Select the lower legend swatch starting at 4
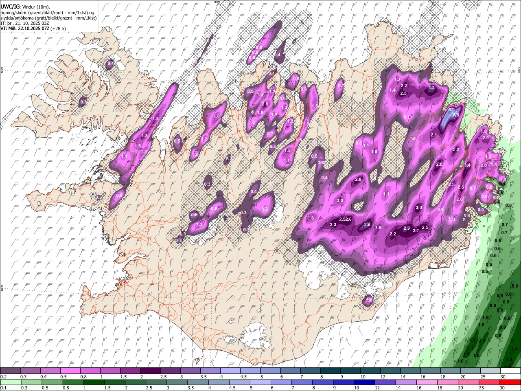The width and height of the screenshot is (521, 391). pyautogui.click(x=219, y=382)
